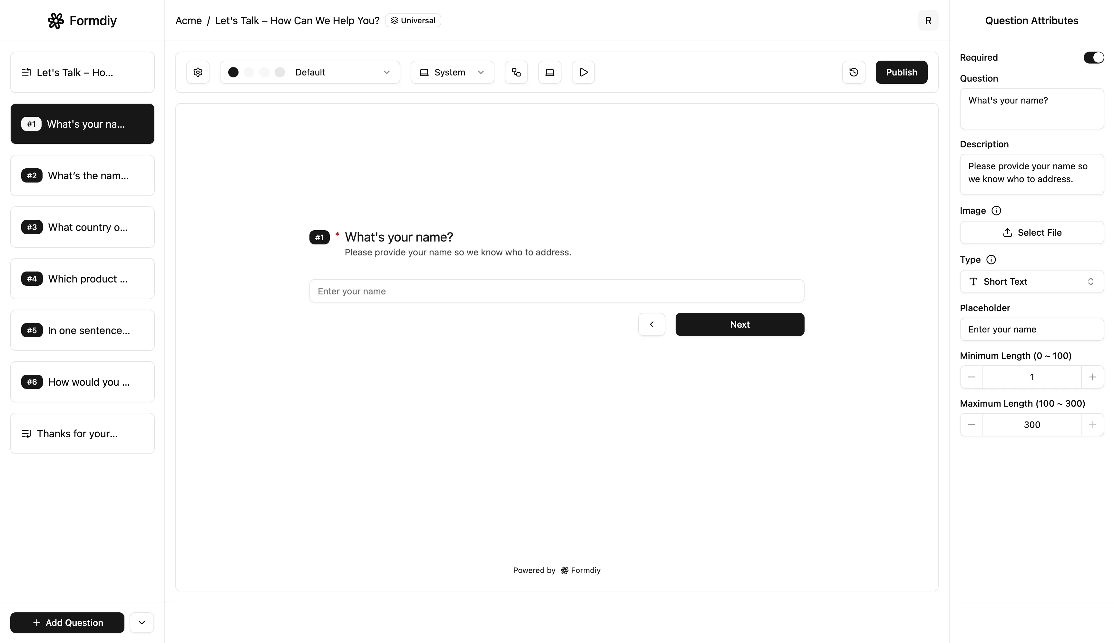Decrease Minimum Length with minus button
This screenshot has height=643, width=1114.
tap(972, 377)
